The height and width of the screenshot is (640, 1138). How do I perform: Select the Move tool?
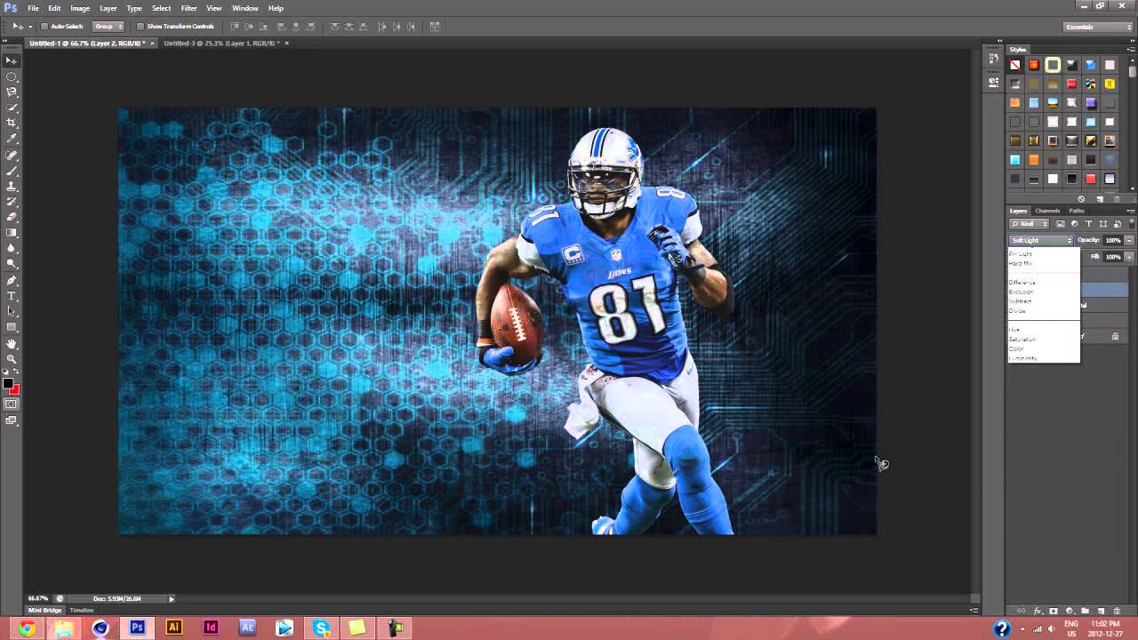pos(12,60)
